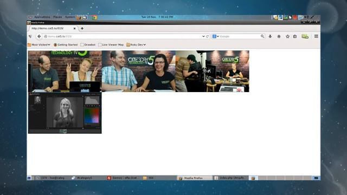
Task: Open a new tab with plus button
Action: pos(82,28)
